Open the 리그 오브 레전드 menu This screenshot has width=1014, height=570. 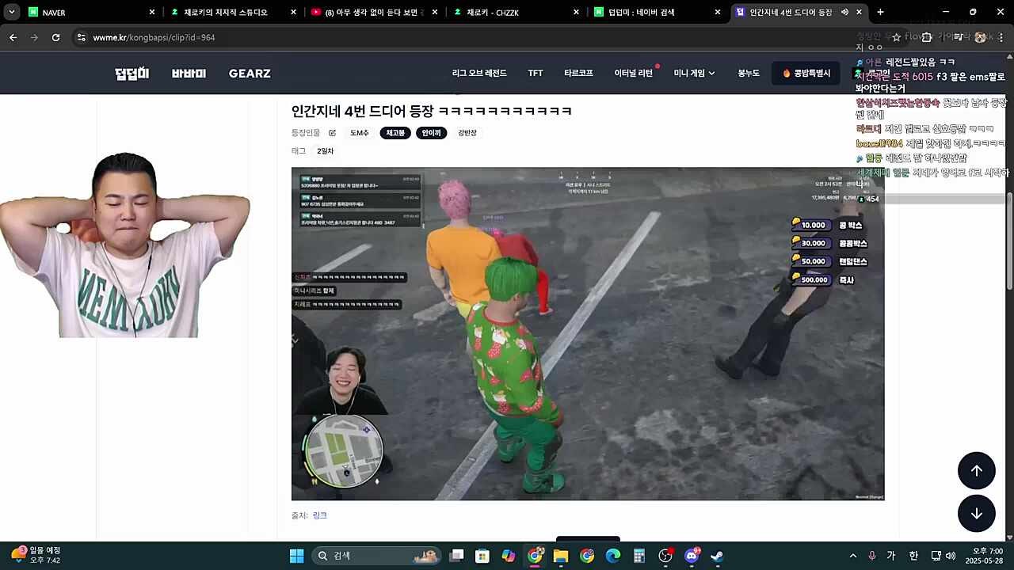tap(479, 73)
